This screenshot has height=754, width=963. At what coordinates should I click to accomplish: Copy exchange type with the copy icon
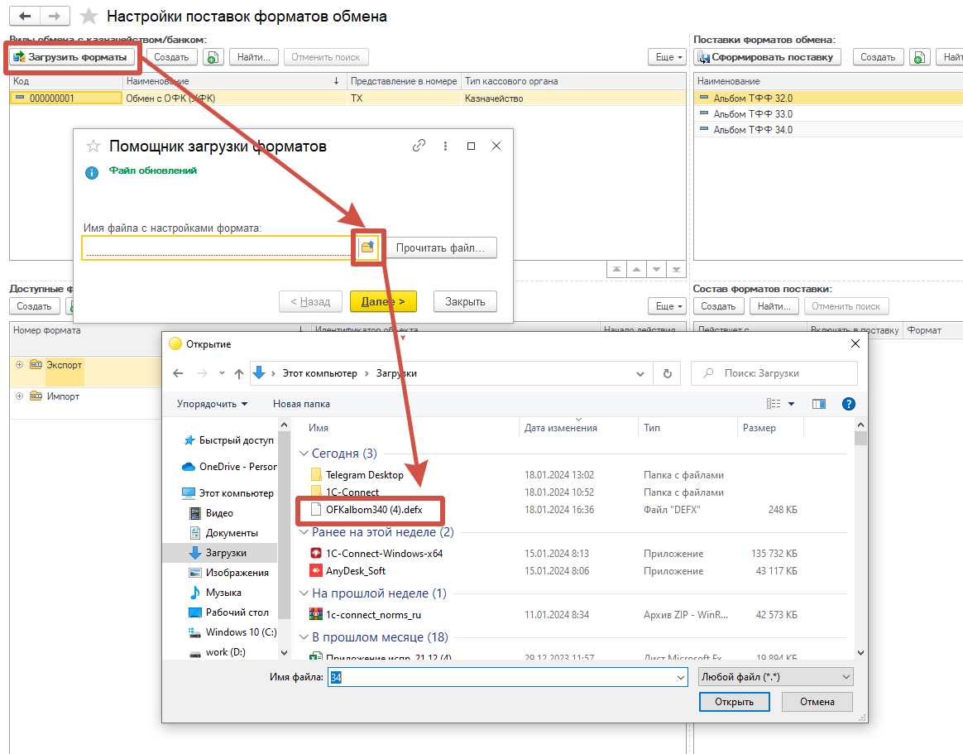click(213, 57)
